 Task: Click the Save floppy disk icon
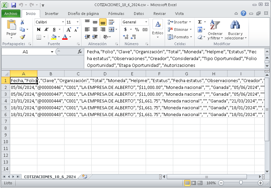coord(14,5)
